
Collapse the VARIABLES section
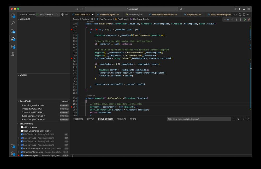[x=25, y=19]
